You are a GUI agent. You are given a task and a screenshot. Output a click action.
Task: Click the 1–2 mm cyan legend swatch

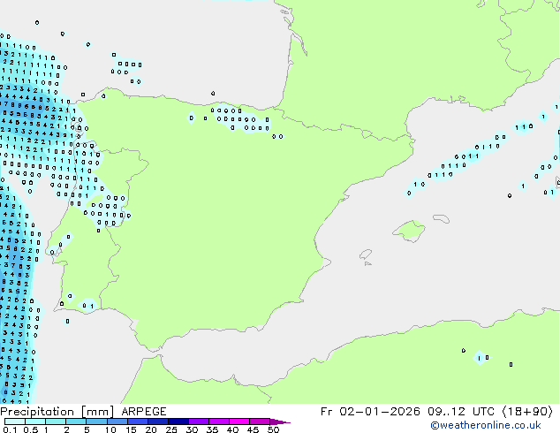(56, 422)
